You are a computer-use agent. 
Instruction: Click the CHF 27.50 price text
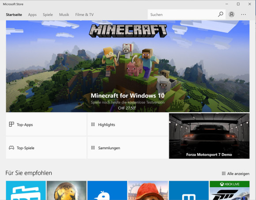coord(127,108)
